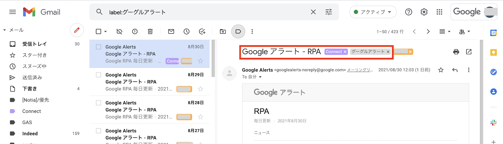Click the mark as unread envelope icon
The width and height of the screenshot is (503, 144).
point(171,31)
